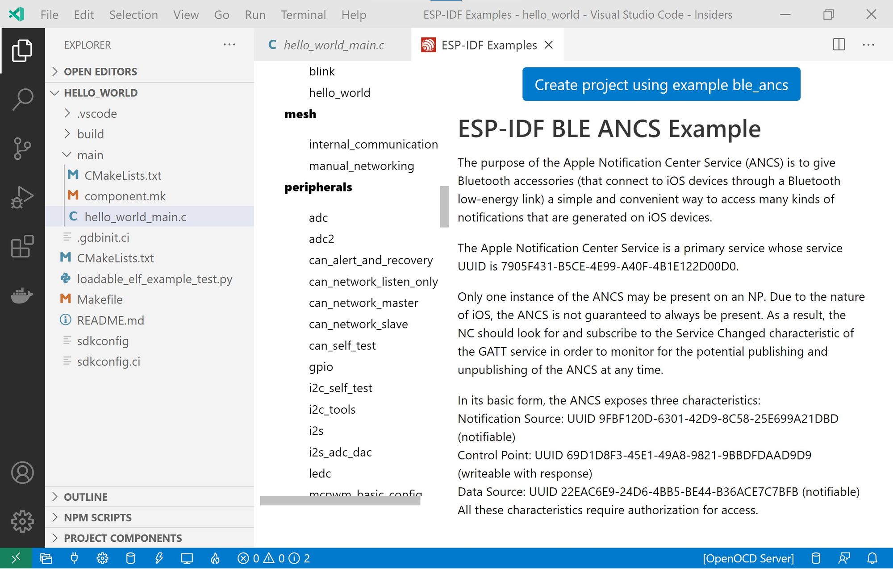Open the Search view icon
This screenshot has width=893, height=569.
tap(22, 99)
